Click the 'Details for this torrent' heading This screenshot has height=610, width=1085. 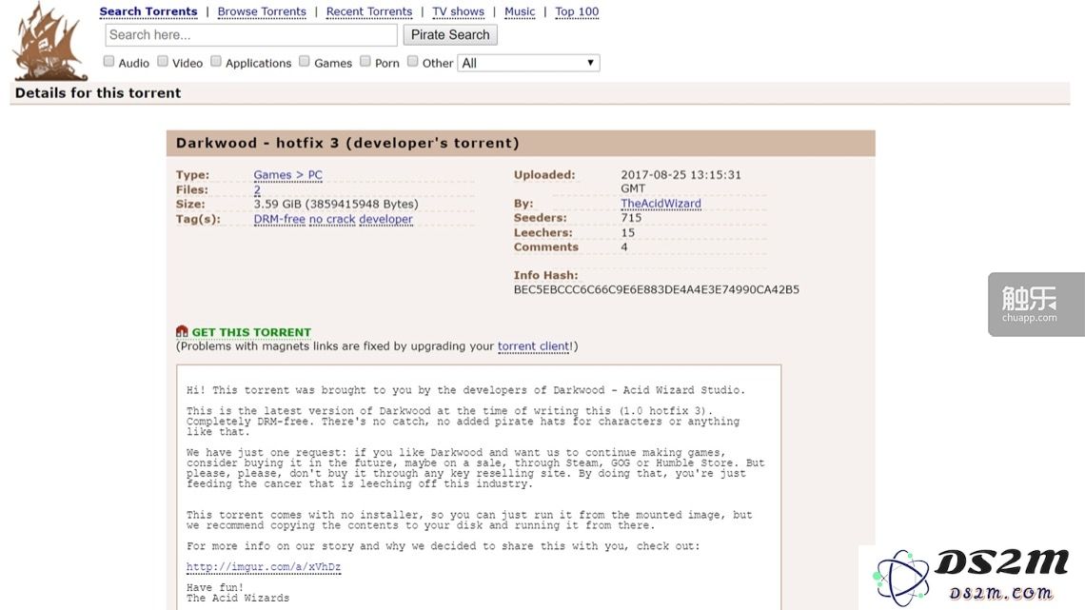[x=98, y=92]
